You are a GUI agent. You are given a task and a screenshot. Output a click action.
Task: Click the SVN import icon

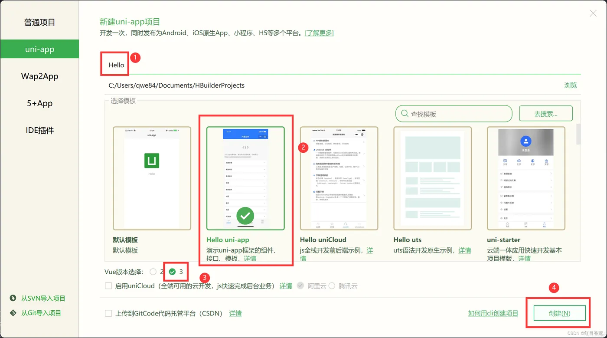[13, 298]
